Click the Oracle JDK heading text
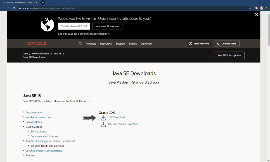 point(106,113)
